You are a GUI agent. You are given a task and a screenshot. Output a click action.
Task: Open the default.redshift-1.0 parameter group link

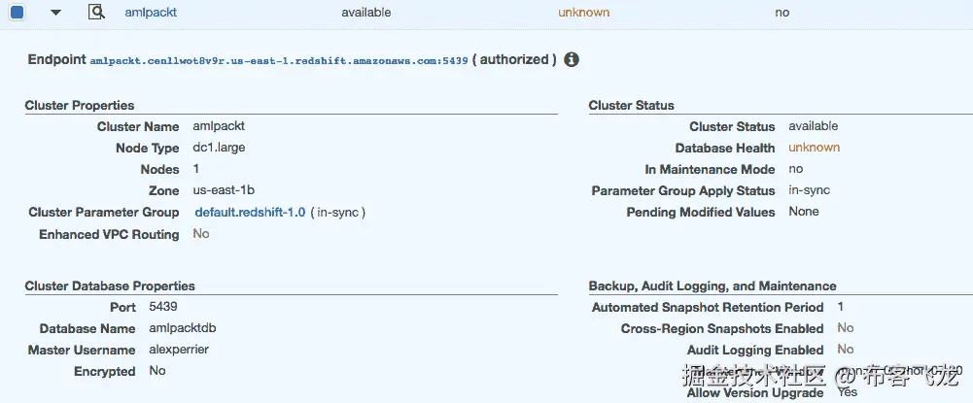click(250, 212)
